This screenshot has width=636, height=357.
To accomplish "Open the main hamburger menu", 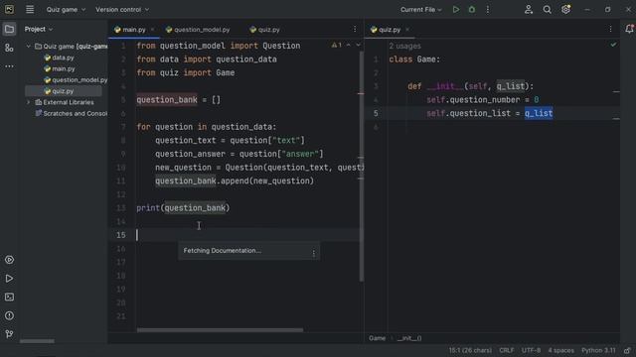I will [30, 9].
